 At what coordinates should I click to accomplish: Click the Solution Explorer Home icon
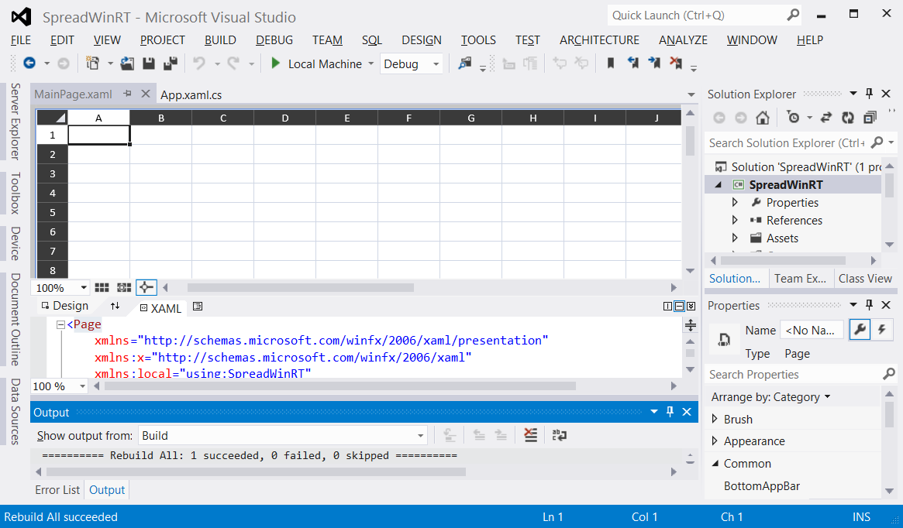763,118
